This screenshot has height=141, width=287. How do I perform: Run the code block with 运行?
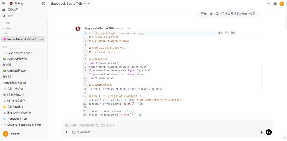(220, 33)
